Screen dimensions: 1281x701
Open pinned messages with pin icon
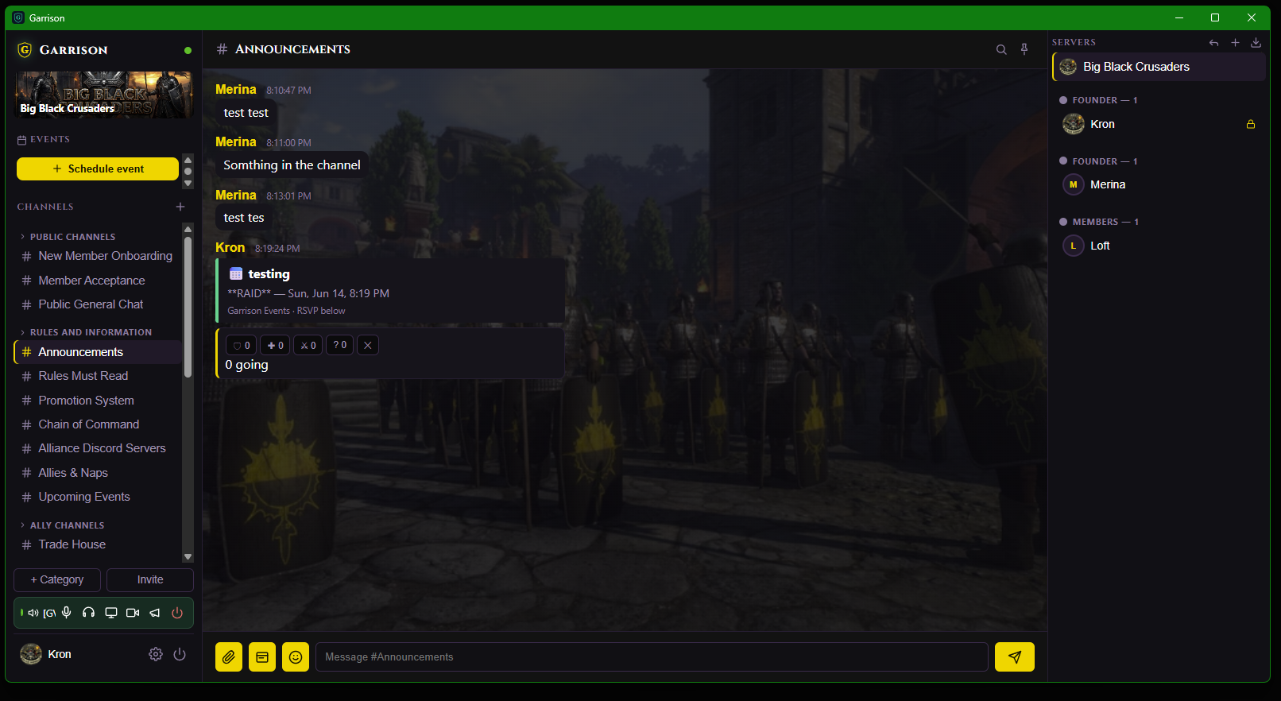pyautogui.click(x=1024, y=49)
